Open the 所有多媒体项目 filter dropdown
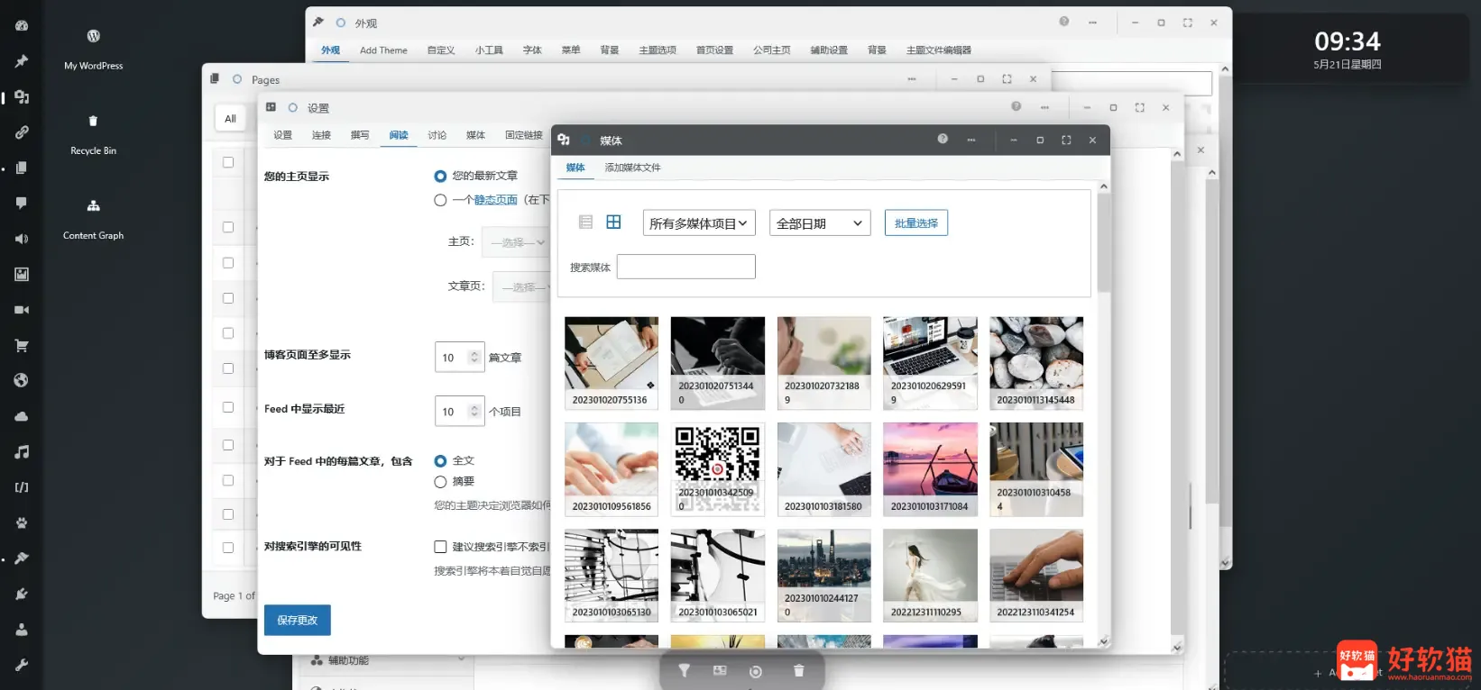This screenshot has height=690, width=1481. (699, 223)
